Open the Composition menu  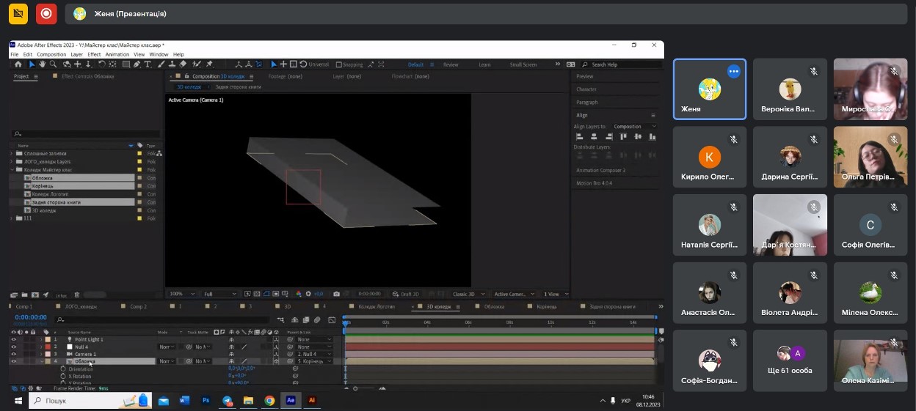(x=51, y=54)
